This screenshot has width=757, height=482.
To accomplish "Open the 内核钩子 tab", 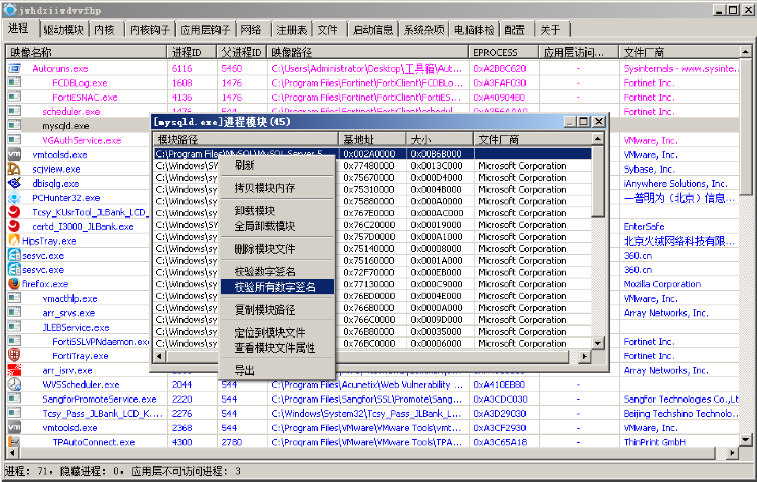I will tap(150, 30).
